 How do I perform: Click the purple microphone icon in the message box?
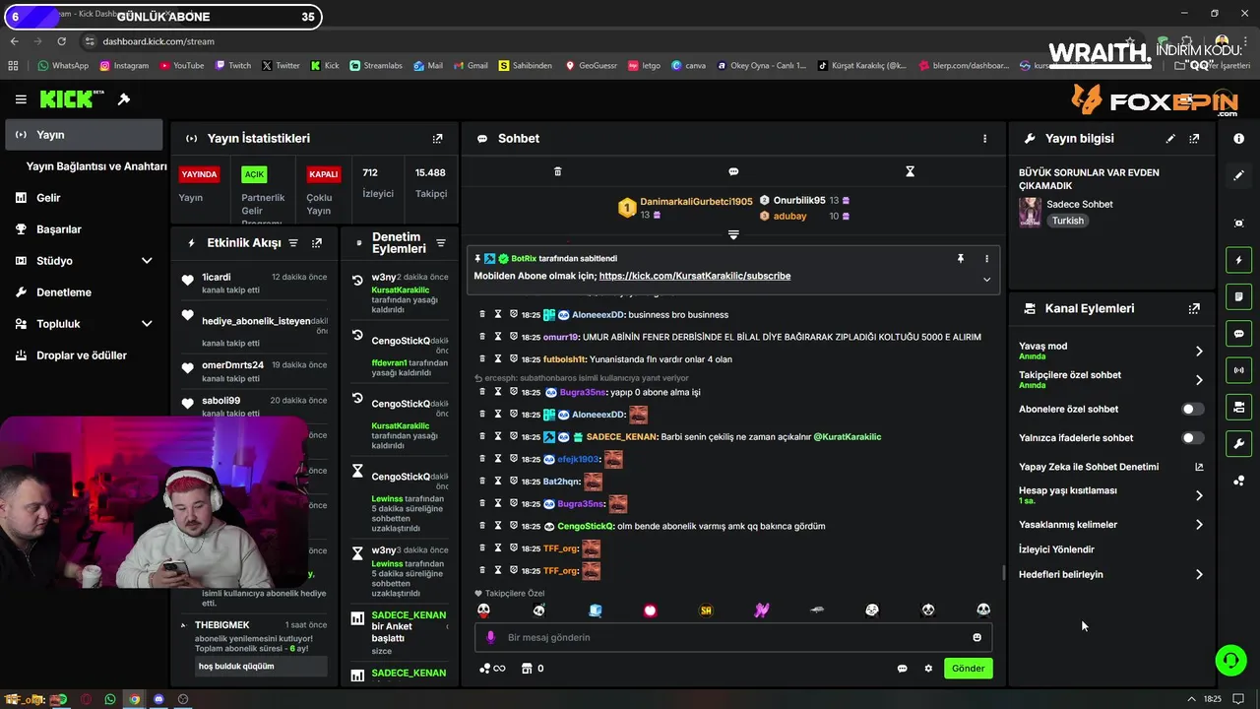490,637
